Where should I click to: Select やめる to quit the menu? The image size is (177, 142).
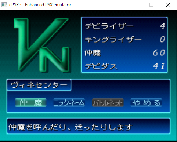point(146,102)
